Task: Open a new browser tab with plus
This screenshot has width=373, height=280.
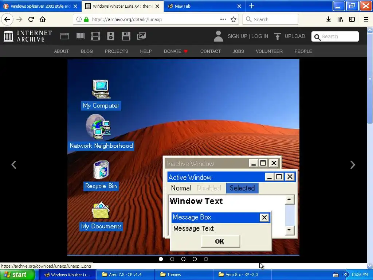Action: pos(252,6)
